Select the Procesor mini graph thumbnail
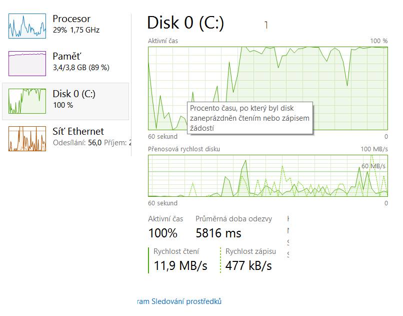 coord(27,26)
